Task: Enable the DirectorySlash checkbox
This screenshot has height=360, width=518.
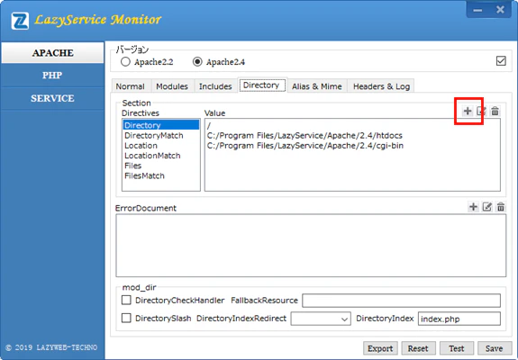Action: click(x=126, y=318)
